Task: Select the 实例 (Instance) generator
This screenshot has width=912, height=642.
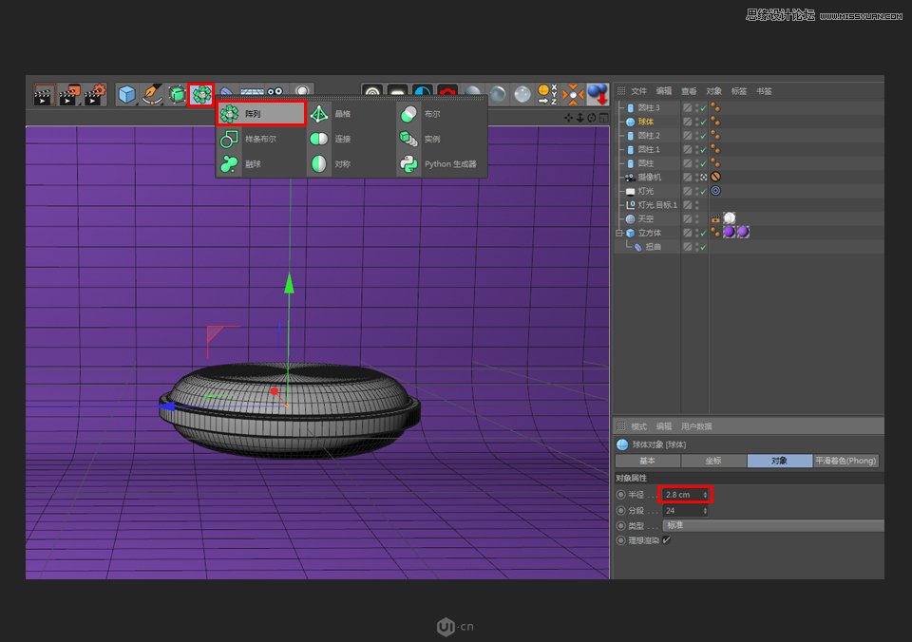Action: tap(432, 140)
